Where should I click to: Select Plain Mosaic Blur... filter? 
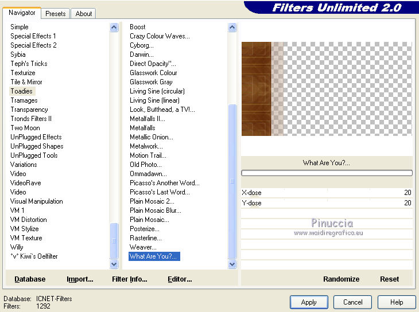(156, 210)
